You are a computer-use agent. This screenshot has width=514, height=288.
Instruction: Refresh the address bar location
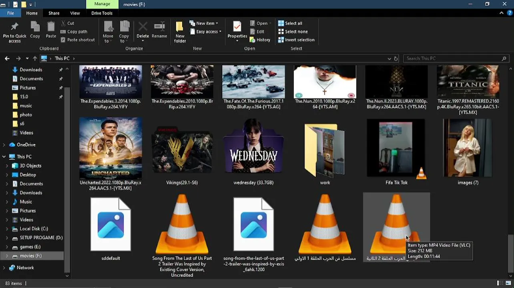(396, 58)
